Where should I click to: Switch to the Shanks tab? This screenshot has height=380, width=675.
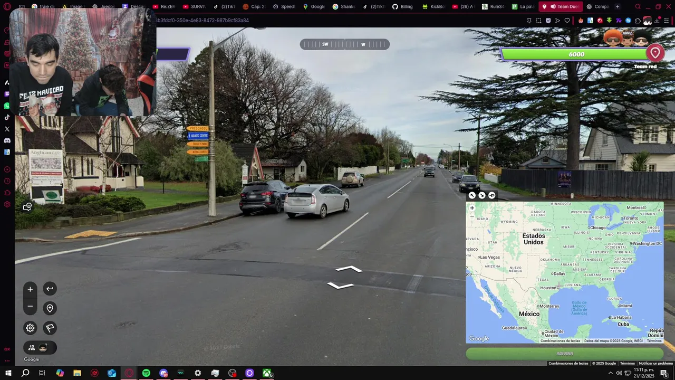coord(344,6)
